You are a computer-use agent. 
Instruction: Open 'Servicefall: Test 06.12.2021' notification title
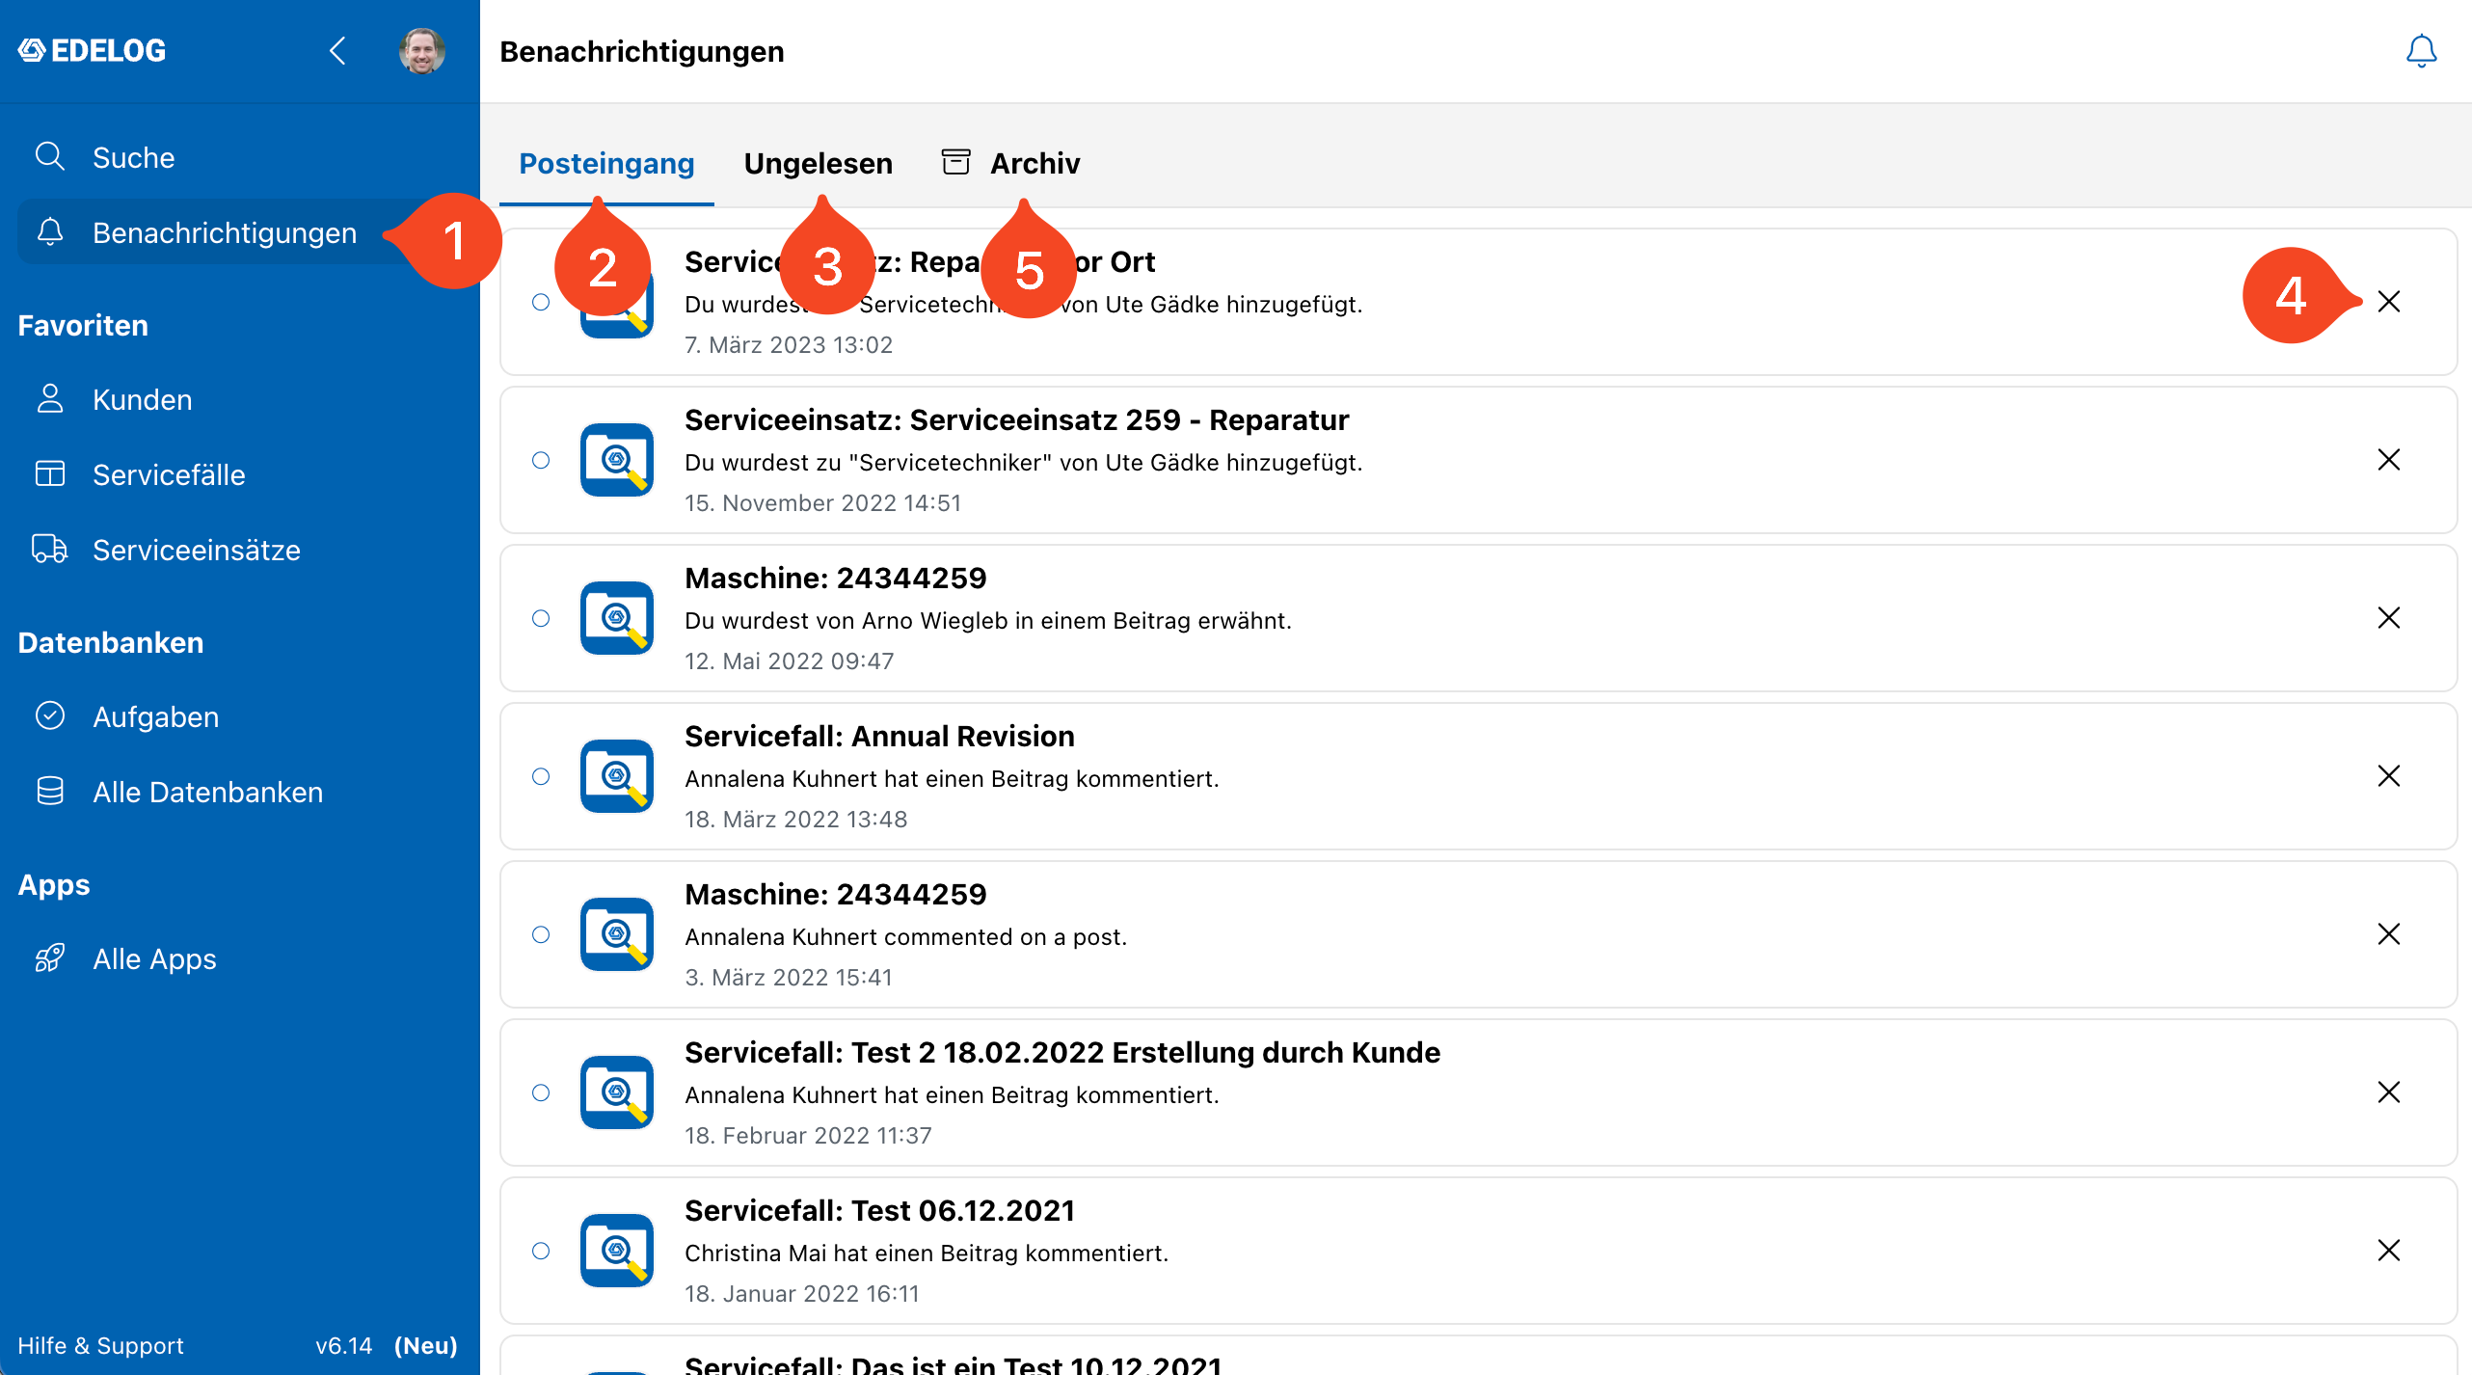[x=879, y=1210]
